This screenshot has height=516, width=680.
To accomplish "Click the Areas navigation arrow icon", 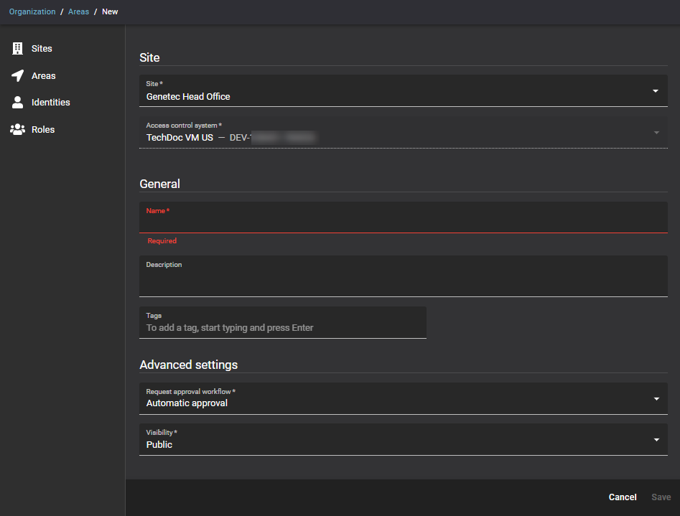I will pos(18,76).
